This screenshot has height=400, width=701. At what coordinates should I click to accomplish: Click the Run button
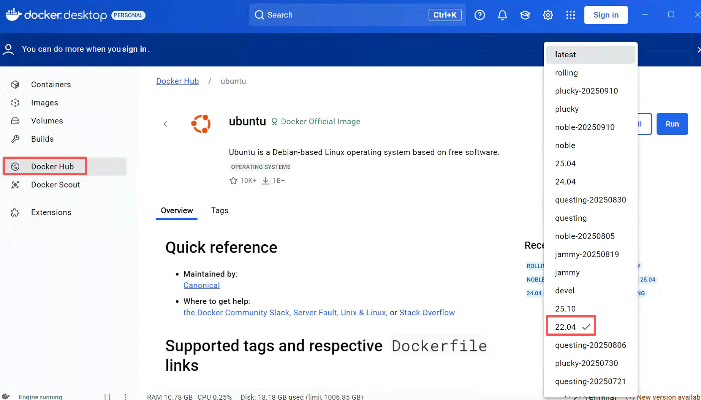[x=672, y=124]
